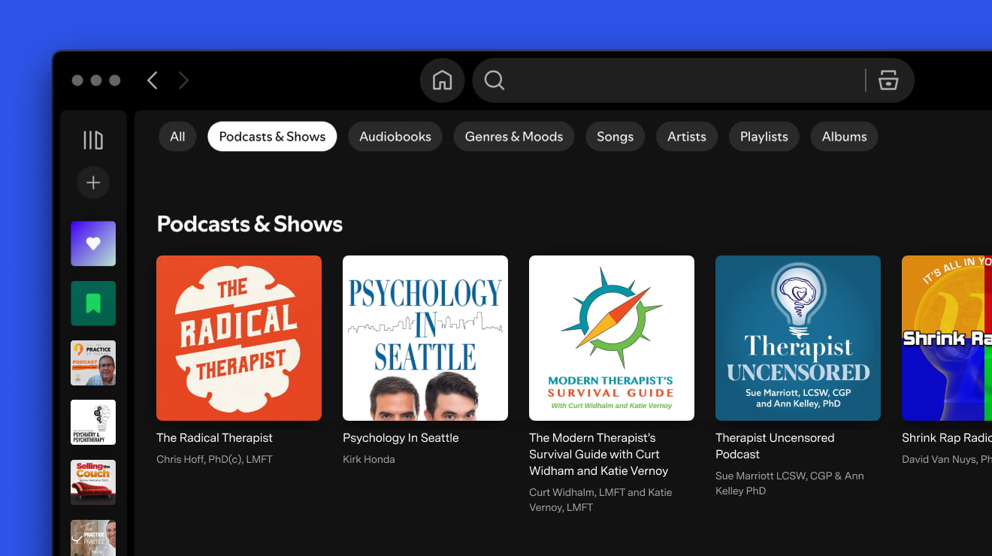
Task: Switch to Audiobooks filter
Action: pyautogui.click(x=395, y=137)
